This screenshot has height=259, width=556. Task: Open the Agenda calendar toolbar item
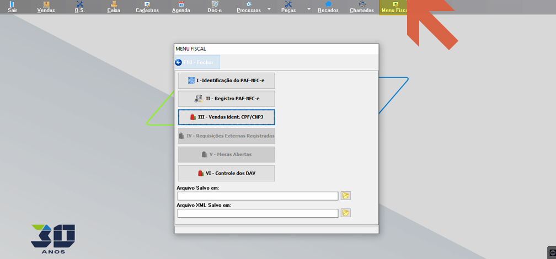pyautogui.click(x=181, y=7)
